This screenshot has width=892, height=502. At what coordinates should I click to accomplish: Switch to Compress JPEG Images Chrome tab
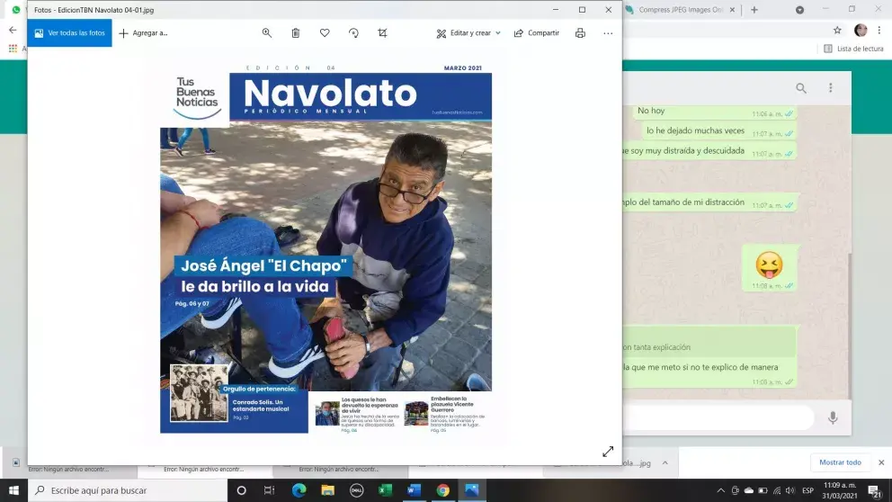(x=681, y=10)
